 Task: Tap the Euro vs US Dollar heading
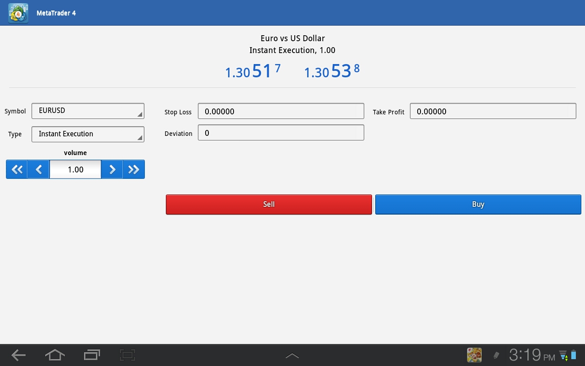[x=292, y=38]
